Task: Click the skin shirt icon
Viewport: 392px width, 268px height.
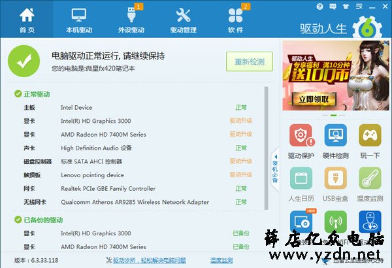Action: (x=346, y=7)
